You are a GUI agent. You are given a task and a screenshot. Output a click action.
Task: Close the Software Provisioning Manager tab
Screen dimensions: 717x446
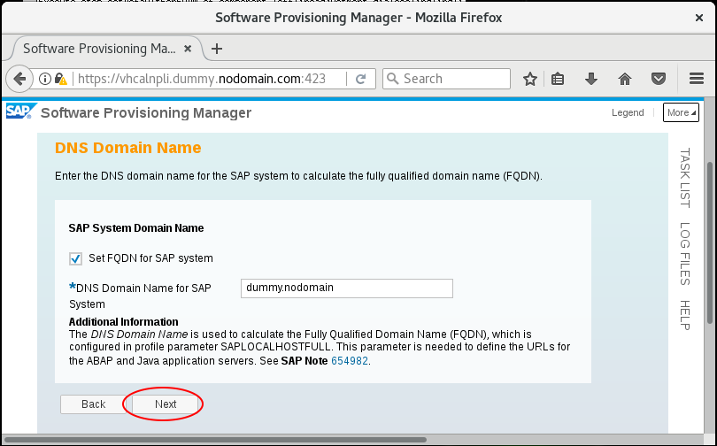[188, 49]
